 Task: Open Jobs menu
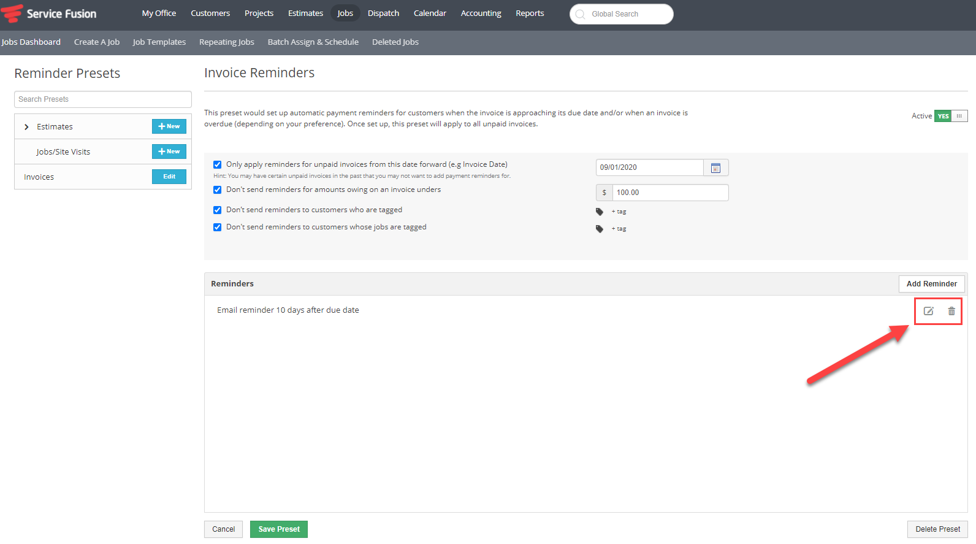click(345, 13)
